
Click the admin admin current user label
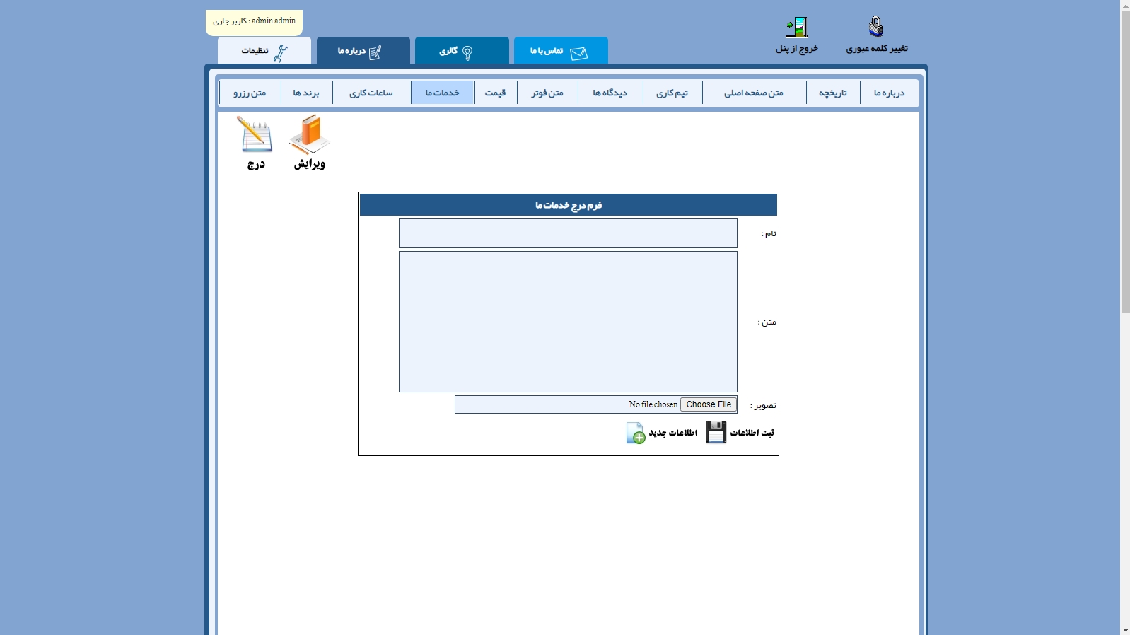(x=255, y=21)
